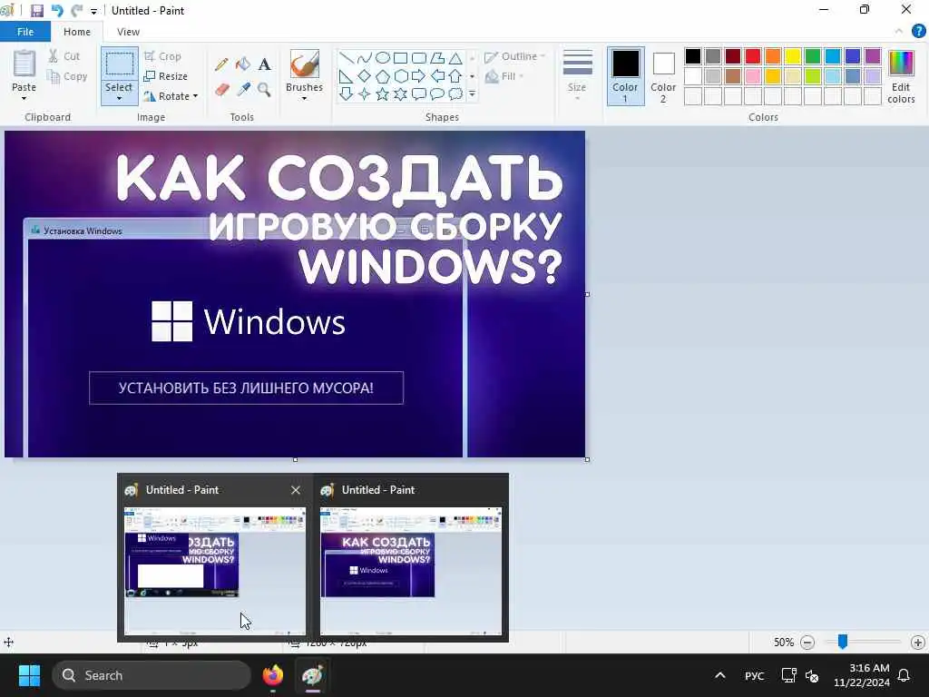Expand the Shapes gallery more arrow
Image resolution: width=929 pixels, height=697 pixels.
[472, 93]
